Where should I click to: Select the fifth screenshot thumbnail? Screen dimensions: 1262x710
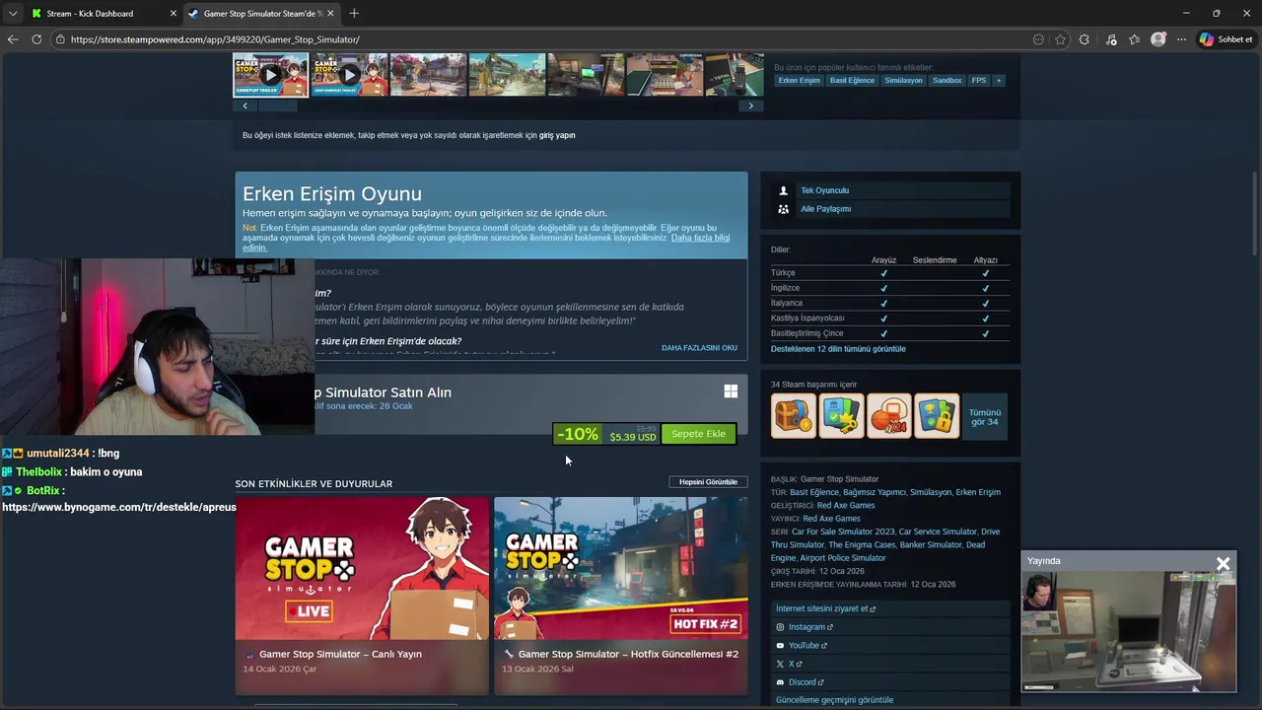coord(586,75)
